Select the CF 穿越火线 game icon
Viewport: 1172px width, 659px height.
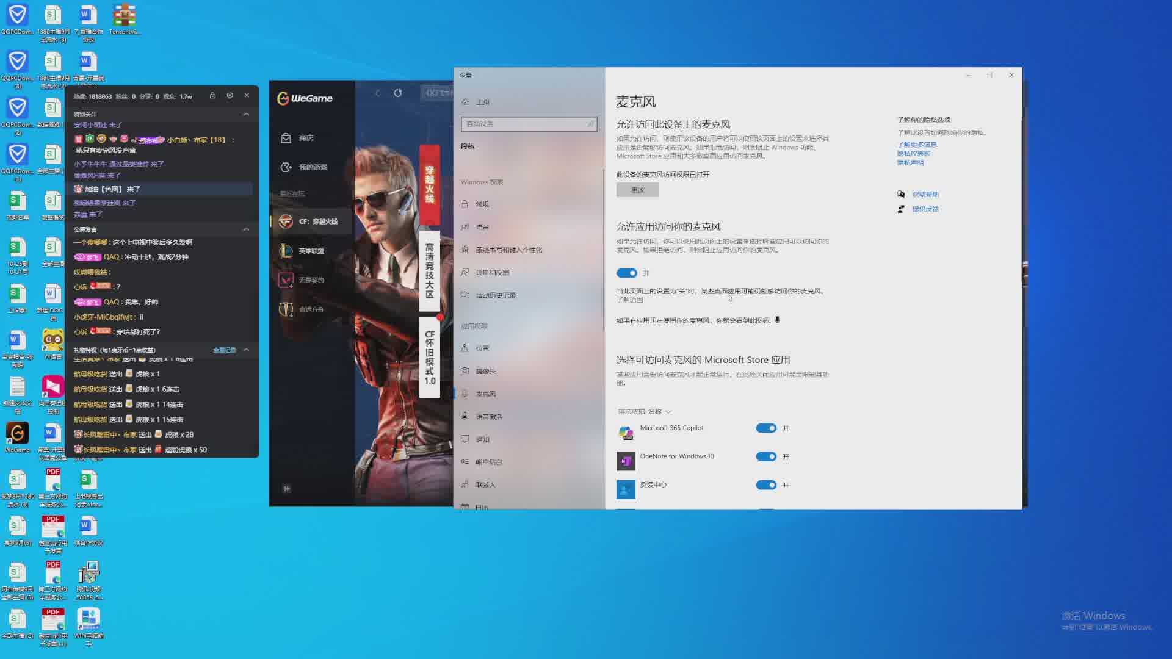286,221
